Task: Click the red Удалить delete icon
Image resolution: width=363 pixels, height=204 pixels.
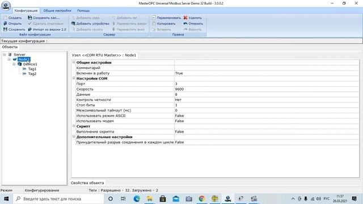Action: click(x=185, y=18)
